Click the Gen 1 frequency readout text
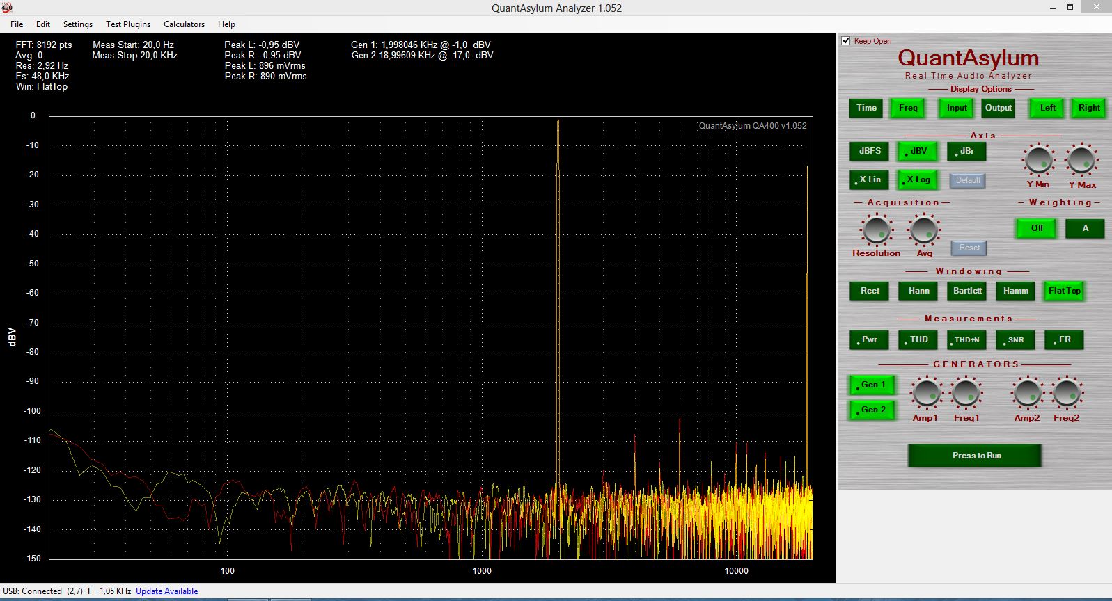 tap(421, 45)
